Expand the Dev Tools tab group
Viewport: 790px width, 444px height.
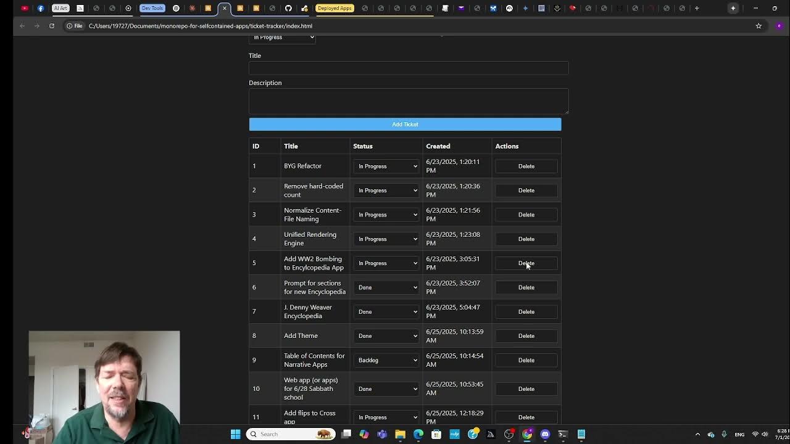152,8
